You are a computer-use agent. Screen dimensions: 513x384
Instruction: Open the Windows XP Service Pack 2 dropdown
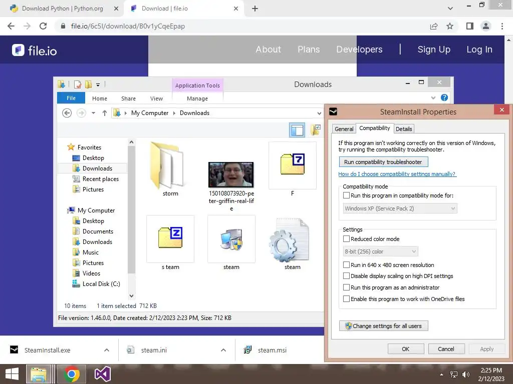pos(400,208)
